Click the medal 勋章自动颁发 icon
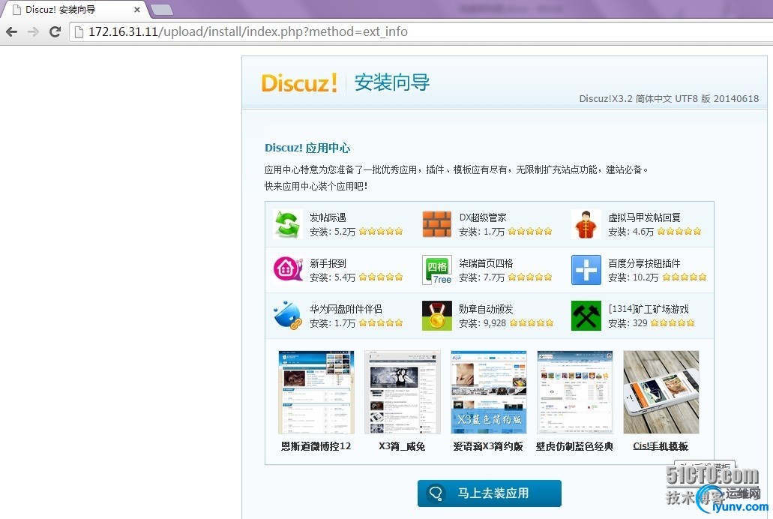The width and height of the screenshot is (773, 519). click(437, 316)
